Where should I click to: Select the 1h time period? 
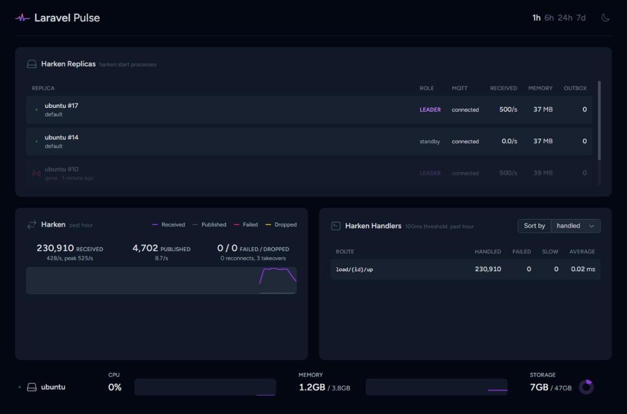[536, 17]
